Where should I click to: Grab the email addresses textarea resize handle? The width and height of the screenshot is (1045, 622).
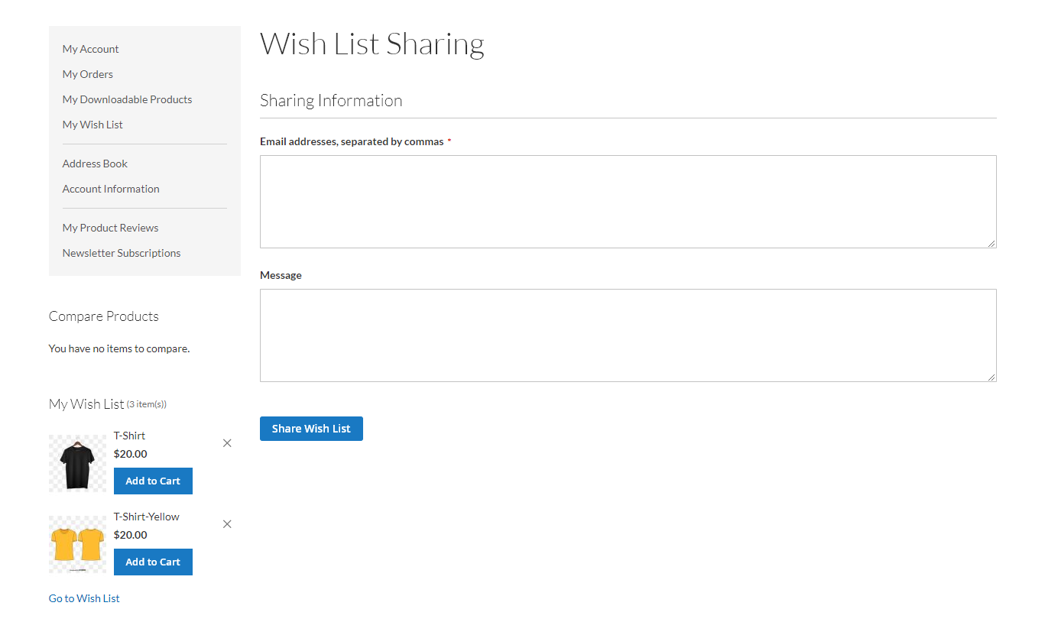pyautogui.click(x=991, y=243)
